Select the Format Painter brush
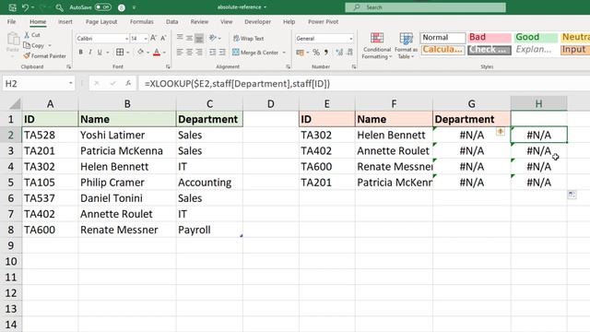The width and height of the screenshot is (590, 332). (x=27, y=55)
